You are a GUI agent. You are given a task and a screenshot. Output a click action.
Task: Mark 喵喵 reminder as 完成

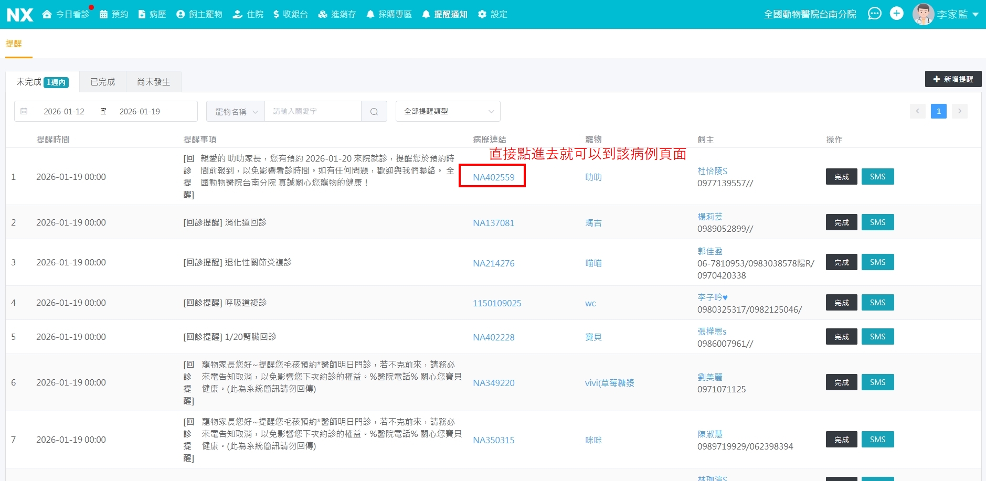coord(841,262)
